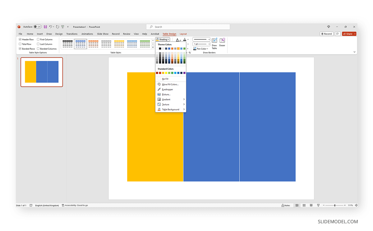Select the Draw Table tool
The height and width of the screenshot is (231, 373).
point(214,44)
